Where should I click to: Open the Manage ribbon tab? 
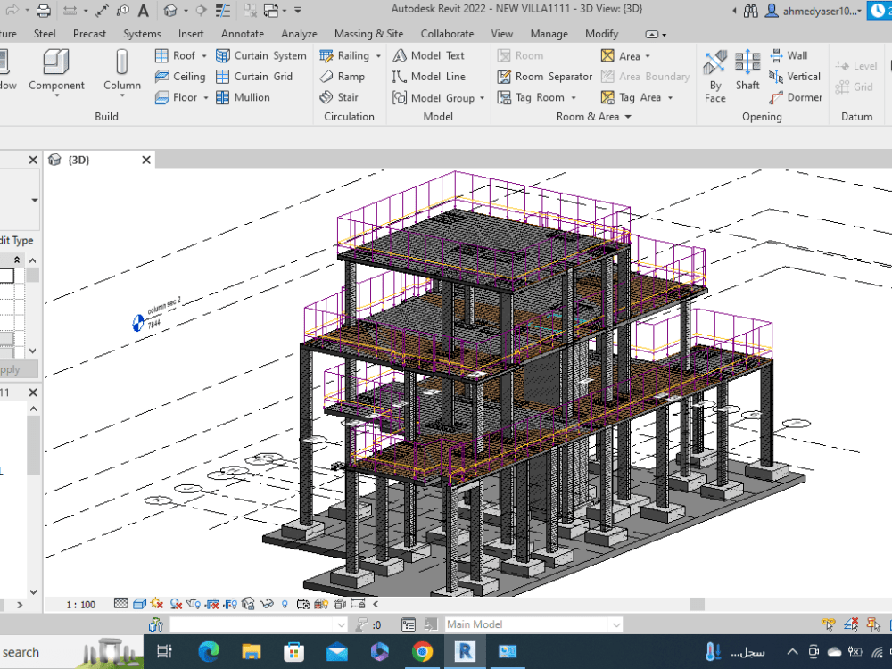tap(549, 34)
